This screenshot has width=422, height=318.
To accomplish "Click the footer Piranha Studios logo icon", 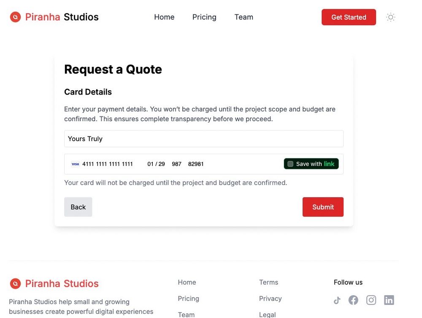I will pyautogui.click(x=15, y=283).
